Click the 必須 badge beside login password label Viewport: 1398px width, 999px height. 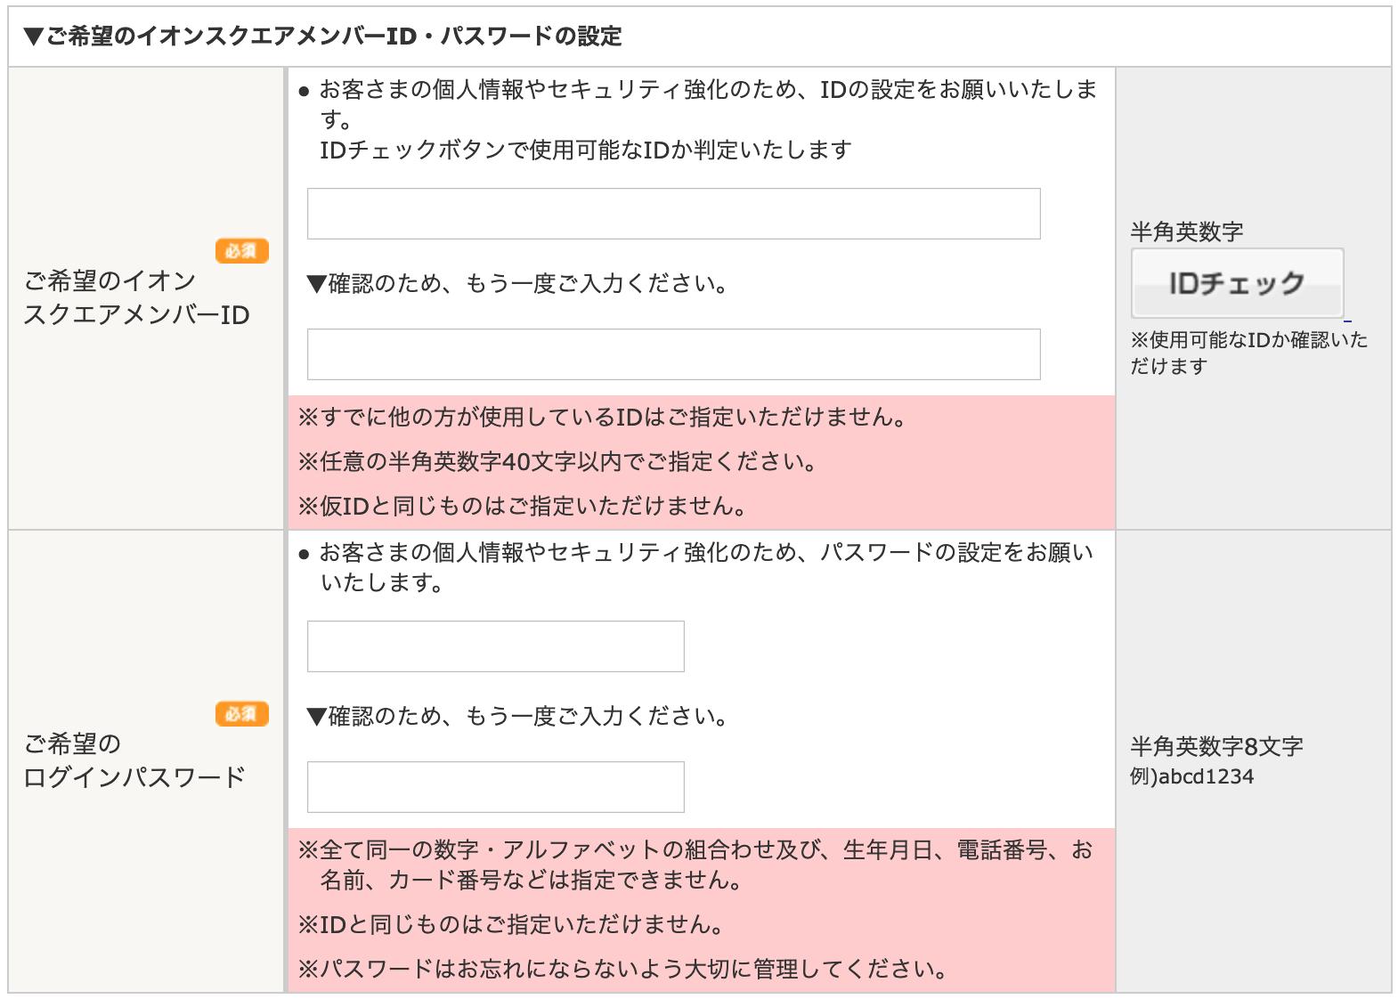(241, 714)
